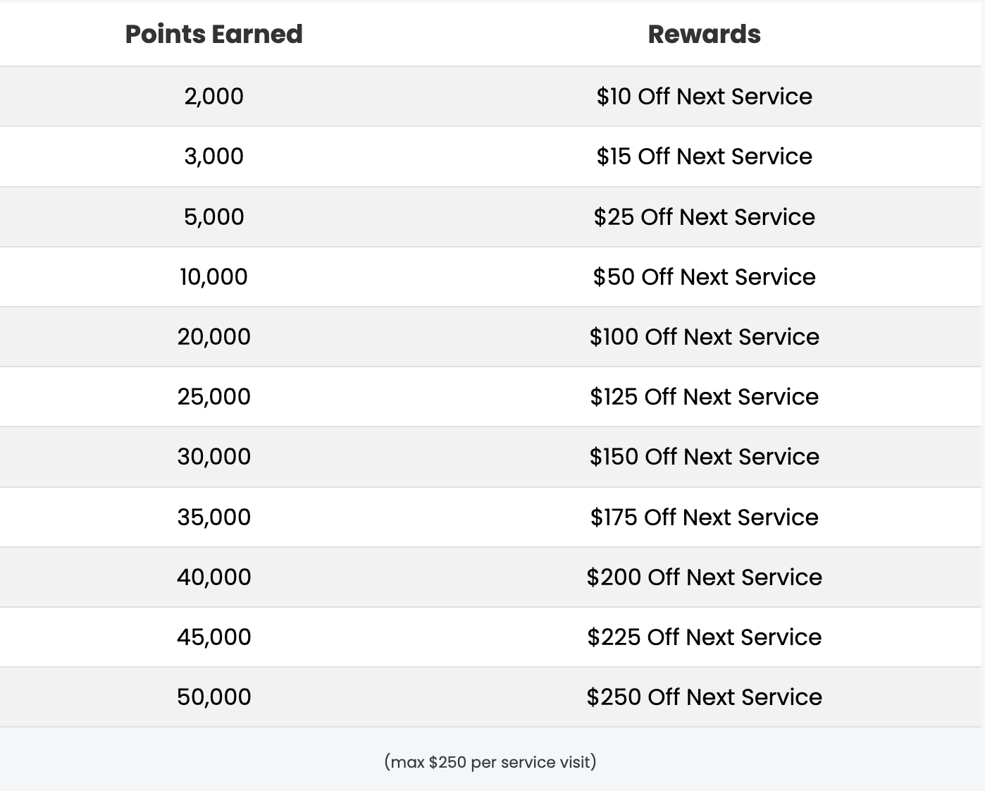
Task: Click the $10 Off Next Service reward
Action: (x=704, y=97)
